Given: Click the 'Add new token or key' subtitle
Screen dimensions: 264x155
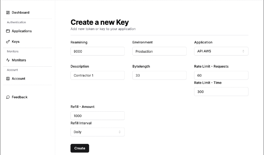Looking at the screenshot, I should tap(103, 29).
